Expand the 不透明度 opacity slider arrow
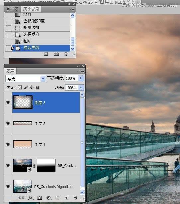This screenshot has width=180, height=204. [81, 78]
